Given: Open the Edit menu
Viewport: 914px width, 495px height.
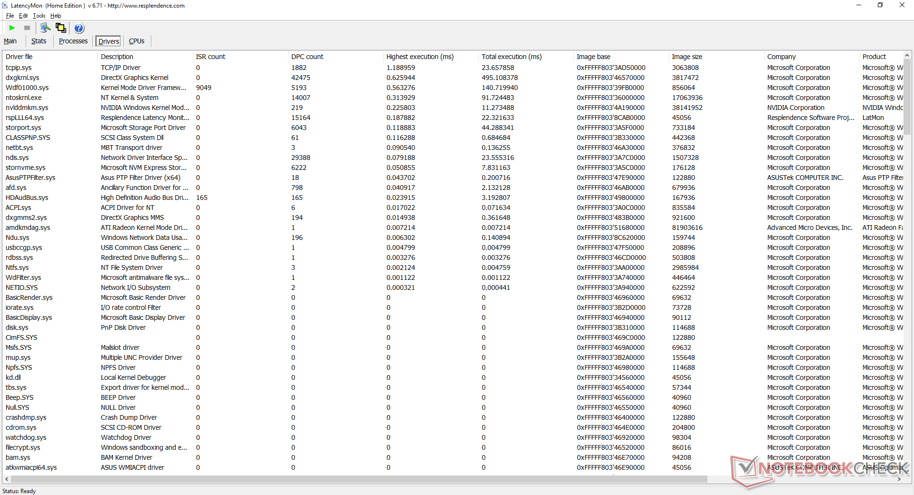Looking at the screenshot, I should coord(23,16).
